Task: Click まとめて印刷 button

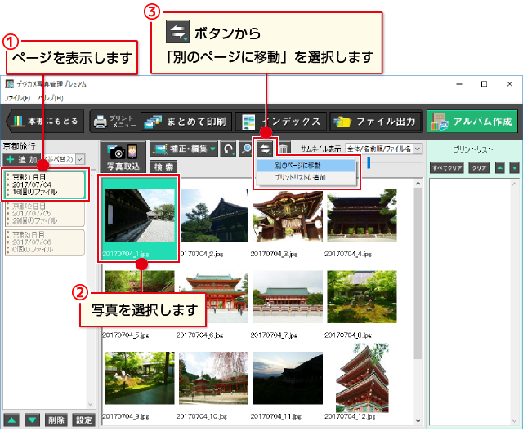Action: (x=186, y=122)
